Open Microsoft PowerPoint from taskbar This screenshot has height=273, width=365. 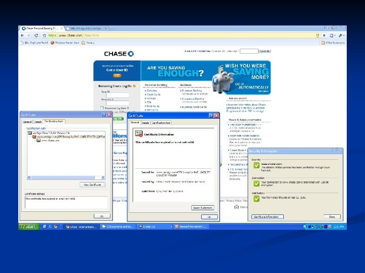pyautogui.click(x=191, y=227)
